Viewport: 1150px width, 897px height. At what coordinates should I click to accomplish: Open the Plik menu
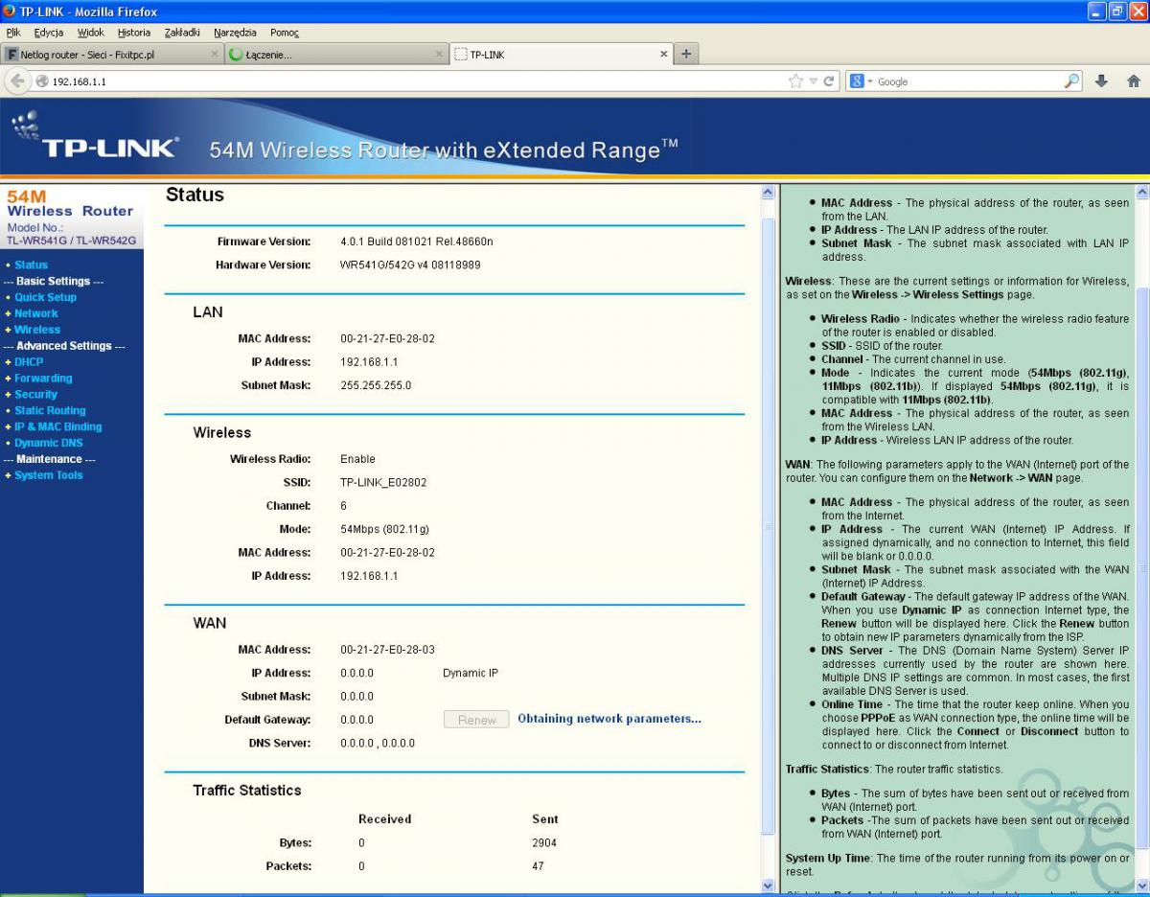coord(12,33)
